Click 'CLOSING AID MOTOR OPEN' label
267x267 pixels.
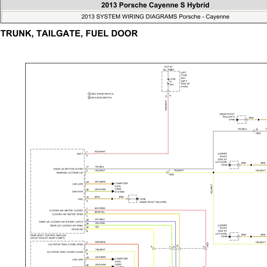67,214
